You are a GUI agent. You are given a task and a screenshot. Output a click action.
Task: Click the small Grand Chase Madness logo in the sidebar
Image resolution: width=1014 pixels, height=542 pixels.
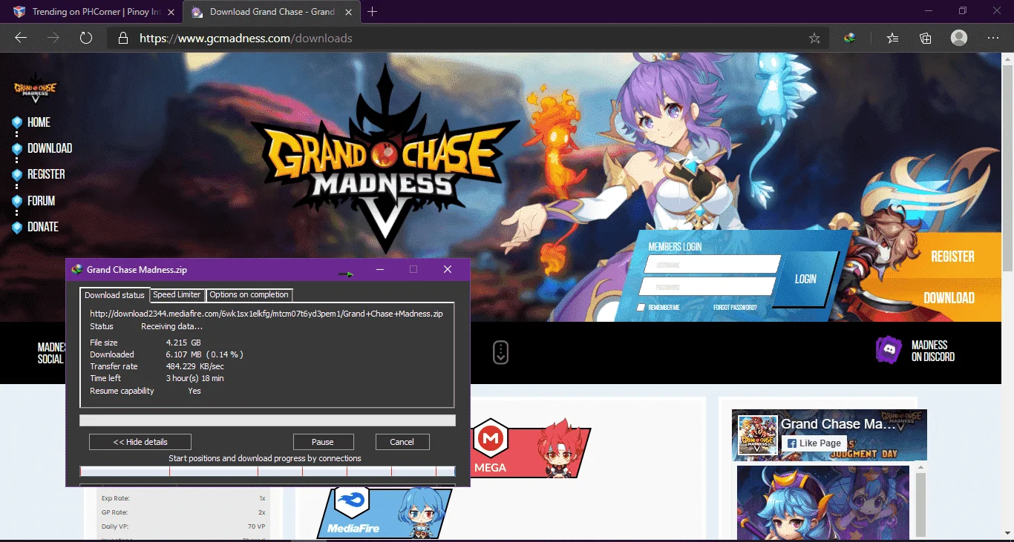tap(36, 87)
